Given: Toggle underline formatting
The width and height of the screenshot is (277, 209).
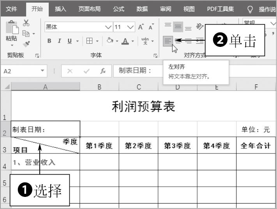Looking at the screenshot, I should click(x=70, y=41).
